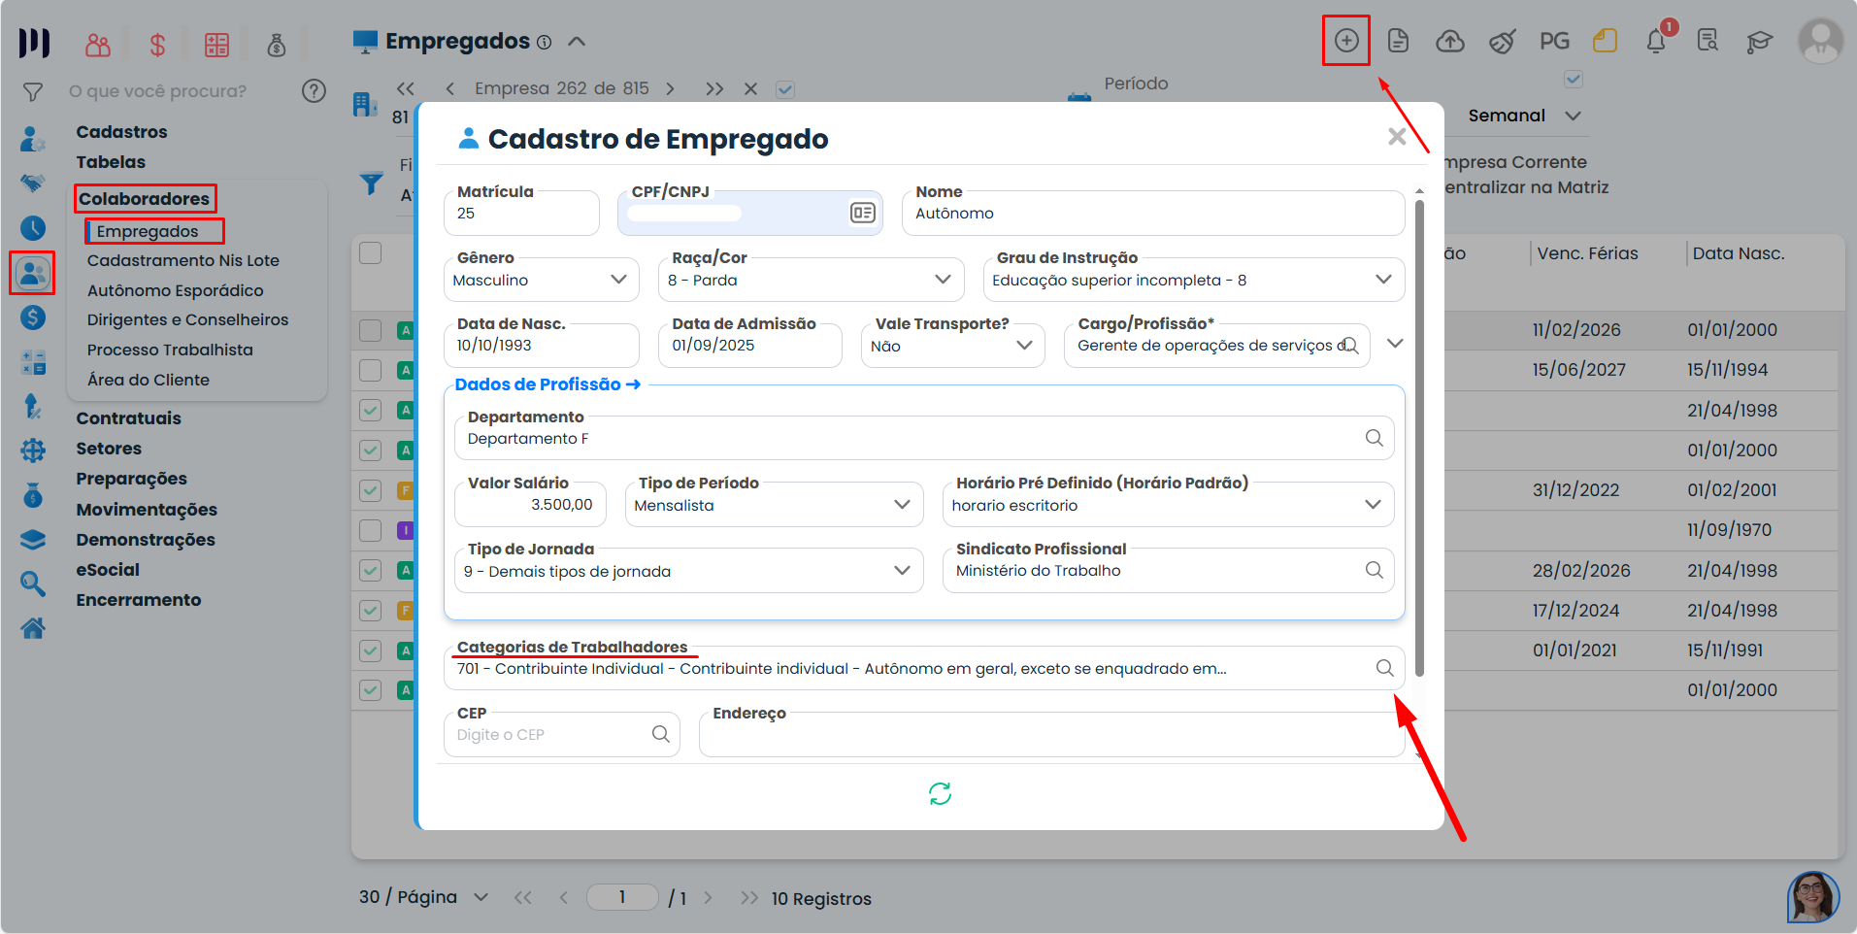Click the cloud upload icon
Image resolution: width=1857 pixels, height=934 pixels.
[x=1450, y=41]
